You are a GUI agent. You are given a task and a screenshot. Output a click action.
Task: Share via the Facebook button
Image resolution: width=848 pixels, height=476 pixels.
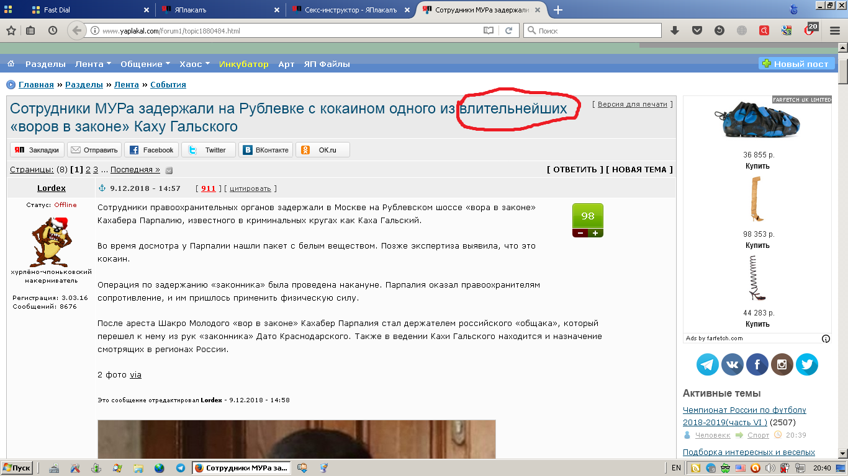pos(151,150)
